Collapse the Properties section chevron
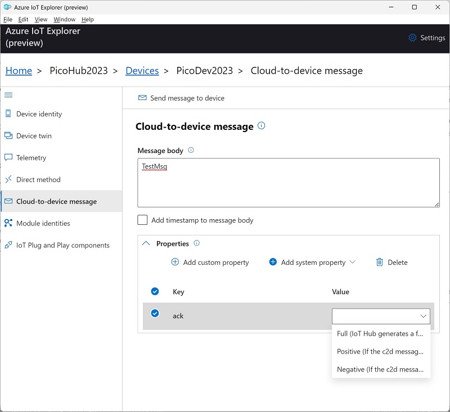The image size is (450, 412). coord(146,243)
